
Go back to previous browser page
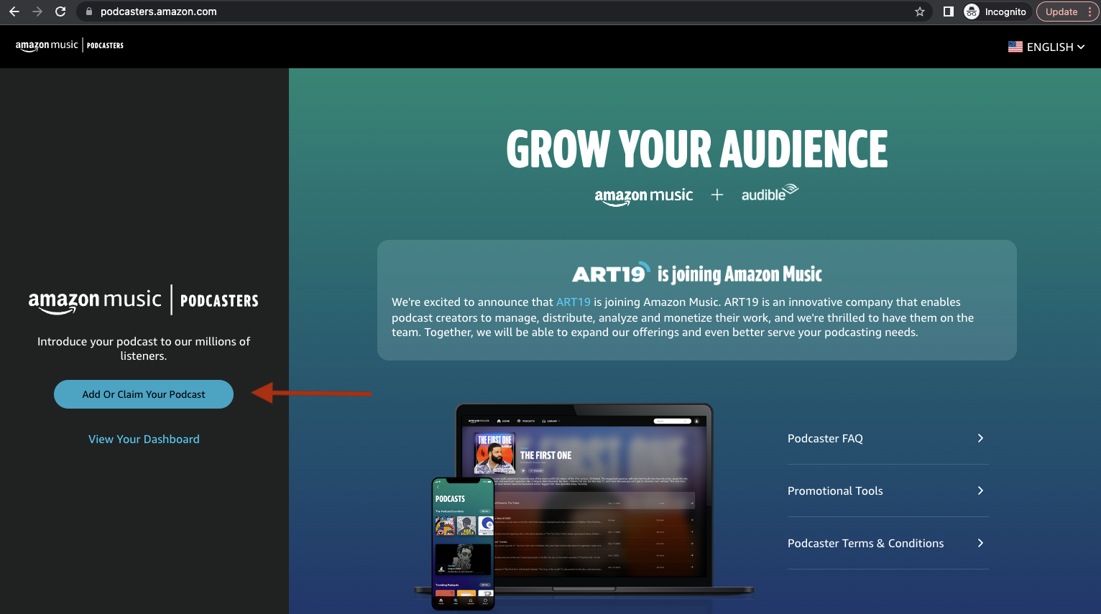point(14,11)
